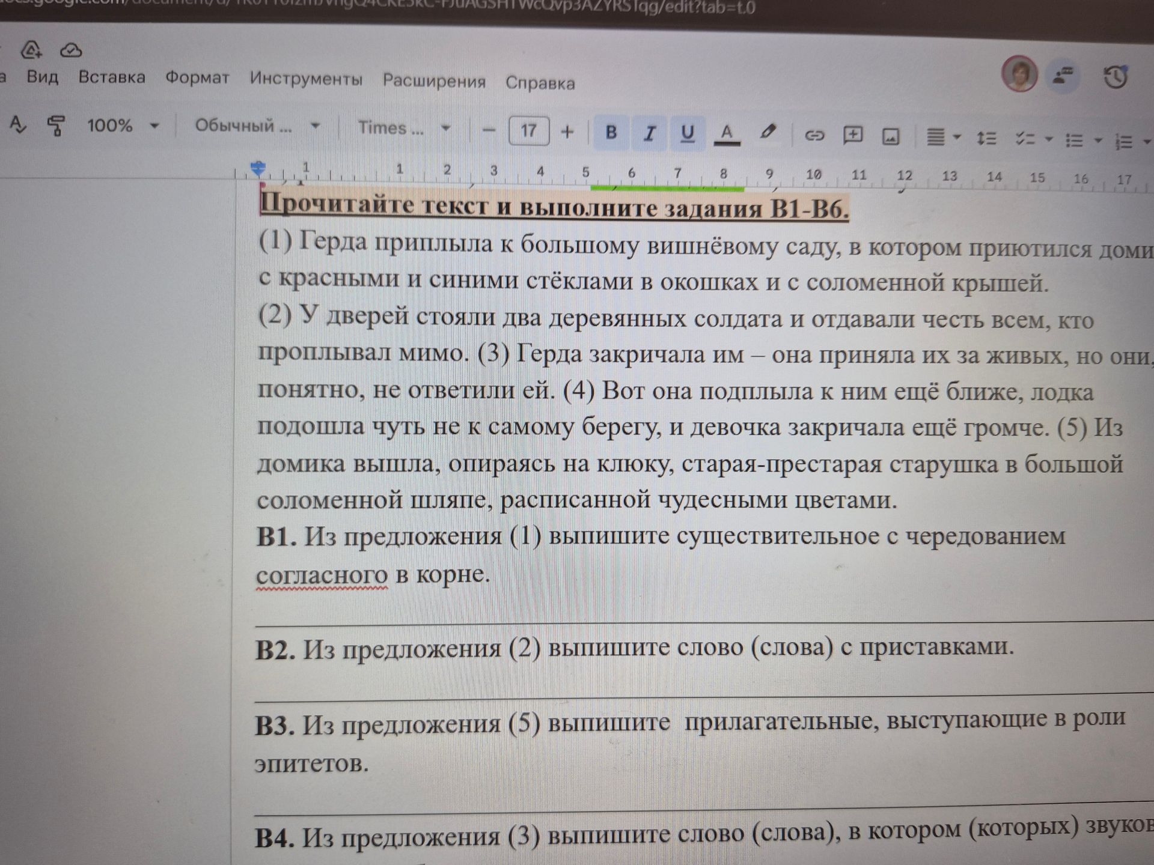
Task: Click the heading Прочитайте текст и выполните задания
Action: (554, 207)
